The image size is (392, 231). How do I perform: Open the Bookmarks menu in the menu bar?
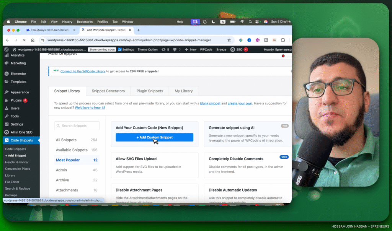coord(85,22)
